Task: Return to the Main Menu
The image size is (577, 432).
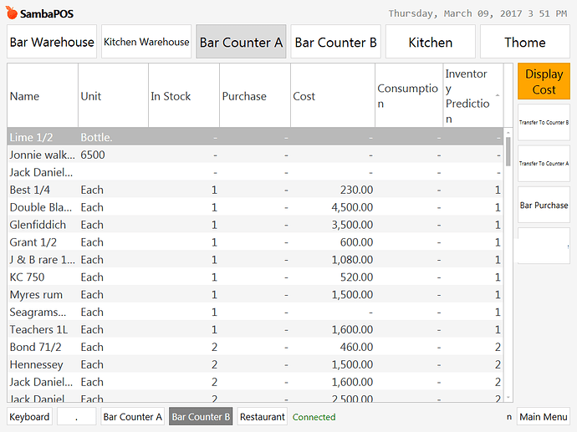Action: [x=543, y=417]
